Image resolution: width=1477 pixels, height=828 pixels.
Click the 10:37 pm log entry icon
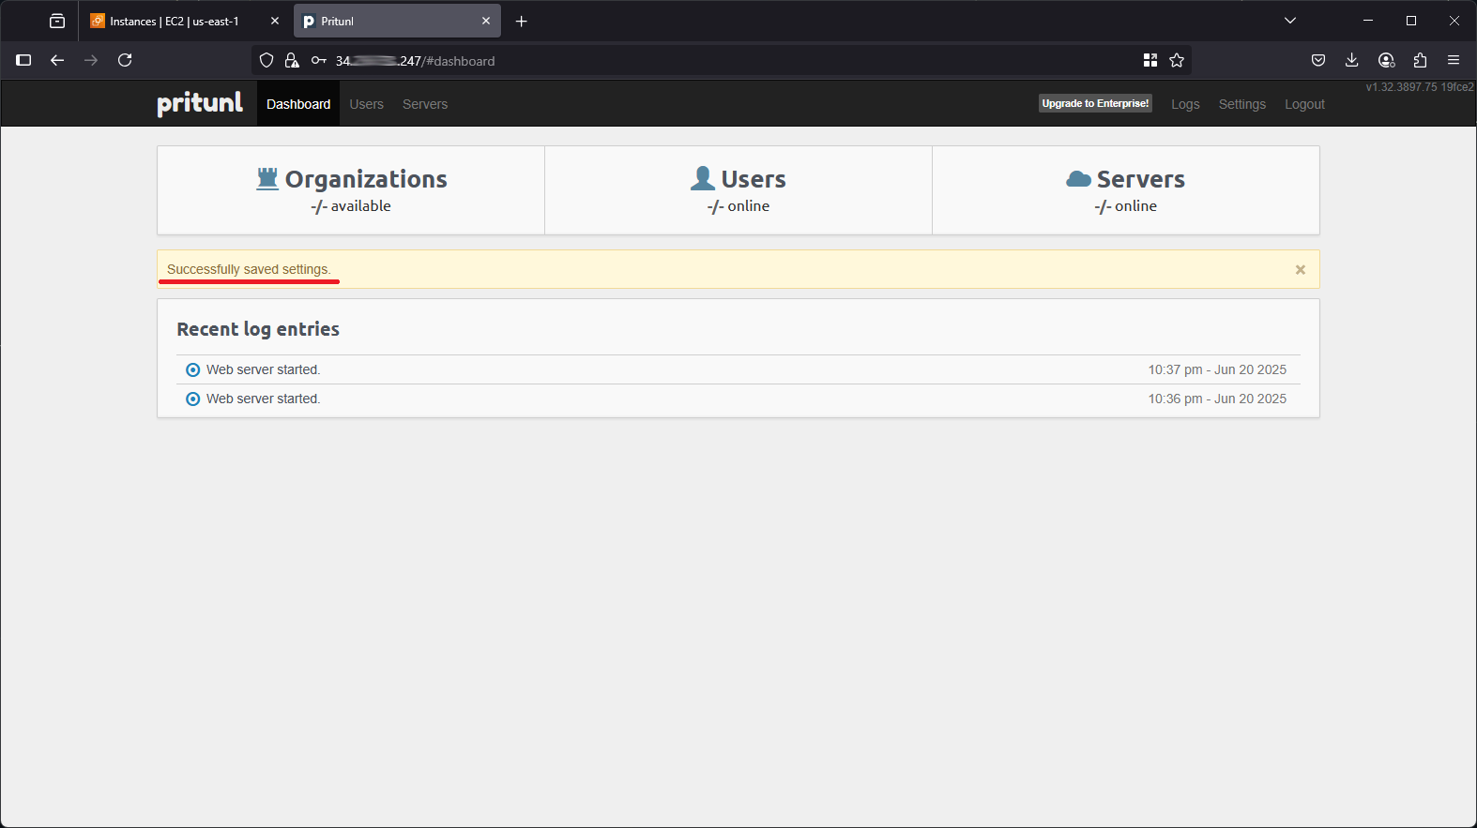(x=193, y=369)
